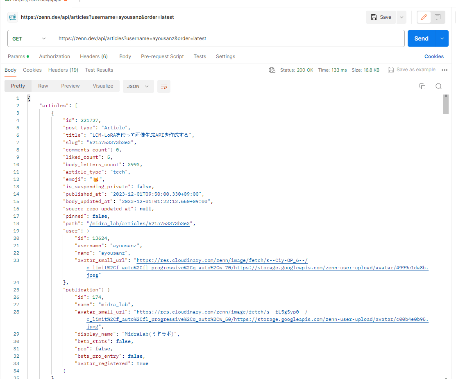
Task: Switch to the Authorization tab
Action: 54,56
